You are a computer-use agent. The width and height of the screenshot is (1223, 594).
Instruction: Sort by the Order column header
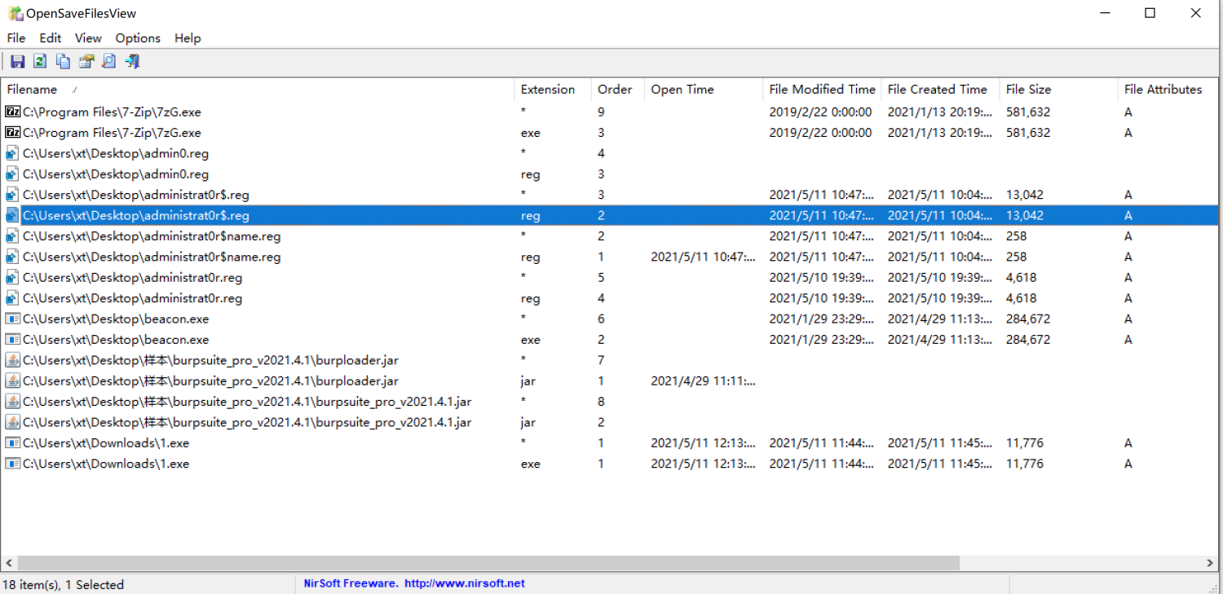(618, 90)
